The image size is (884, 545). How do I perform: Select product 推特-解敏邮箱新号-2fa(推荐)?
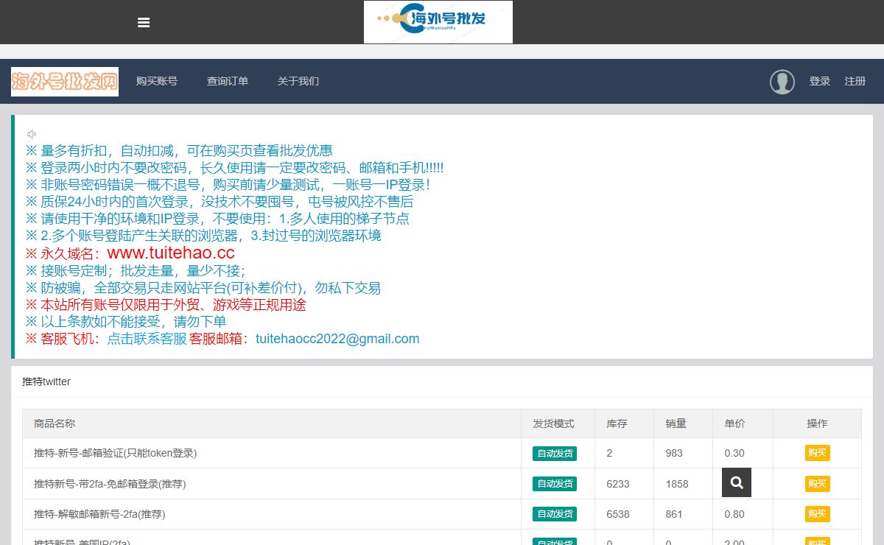(99, 514)
